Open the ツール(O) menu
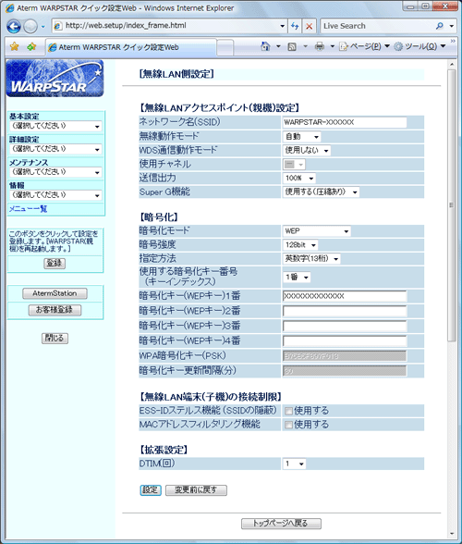This screenshot has height=544, width=462. coord(419,46)
